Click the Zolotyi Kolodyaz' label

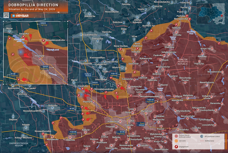point(138,21)
